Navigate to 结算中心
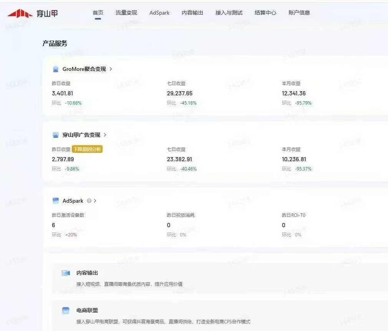Viewport: 388px width, 331px height. pyautogui.click(x=265, y=13)
